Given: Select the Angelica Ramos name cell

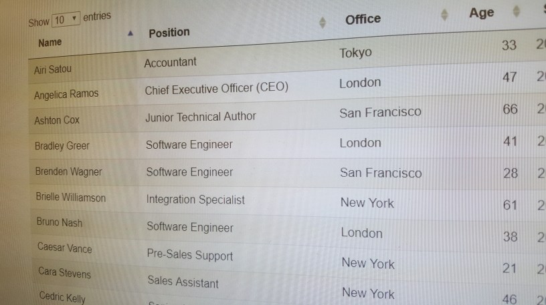Looking at the screenshot, I should click(66, 95).
